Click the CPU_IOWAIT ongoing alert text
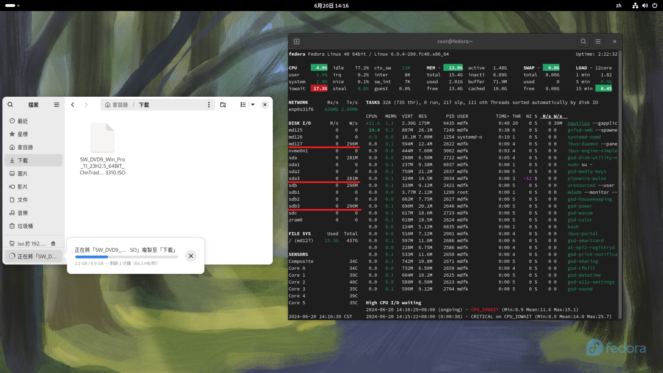Screen dimensions: 663x373 (x=485, y=310)
